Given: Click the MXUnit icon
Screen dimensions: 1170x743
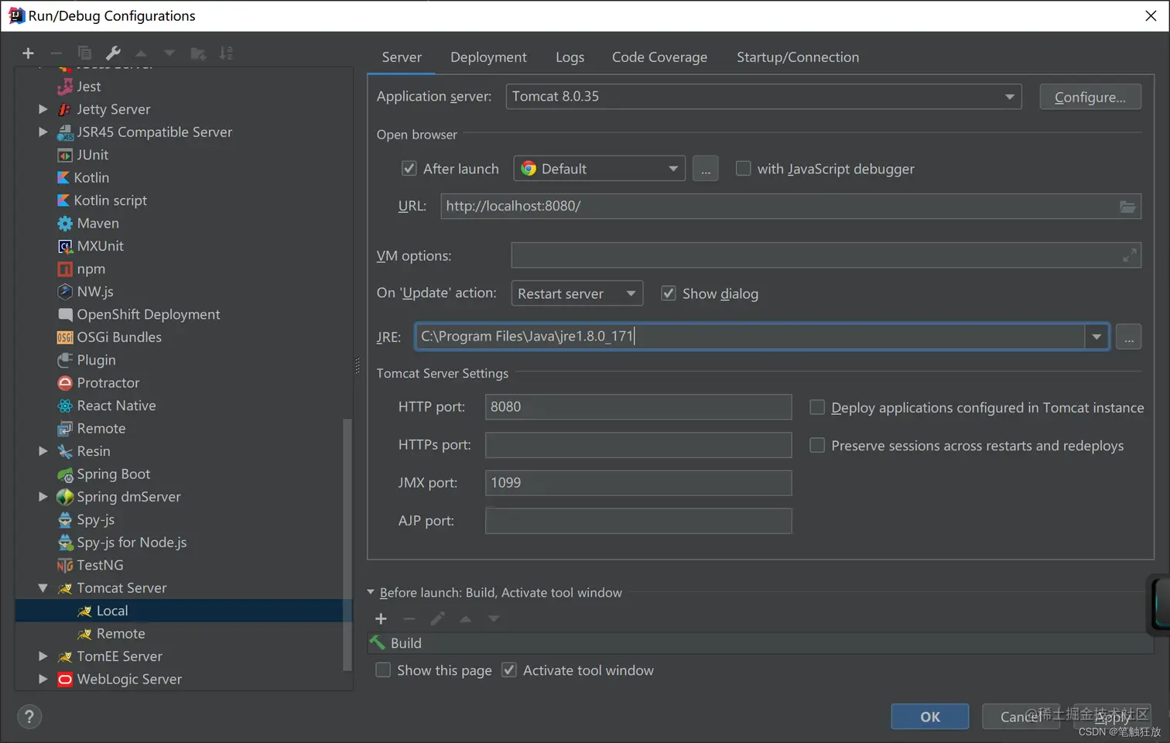Looking at the screenshot, I should tap(65, 246).
